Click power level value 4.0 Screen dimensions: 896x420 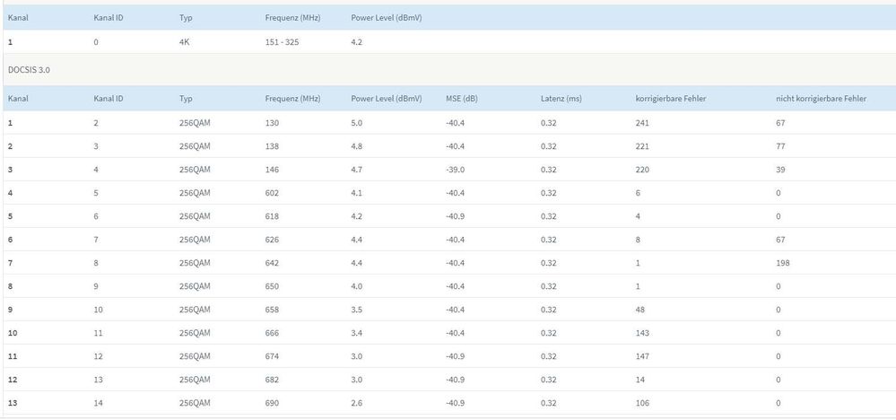pos(357,286)
